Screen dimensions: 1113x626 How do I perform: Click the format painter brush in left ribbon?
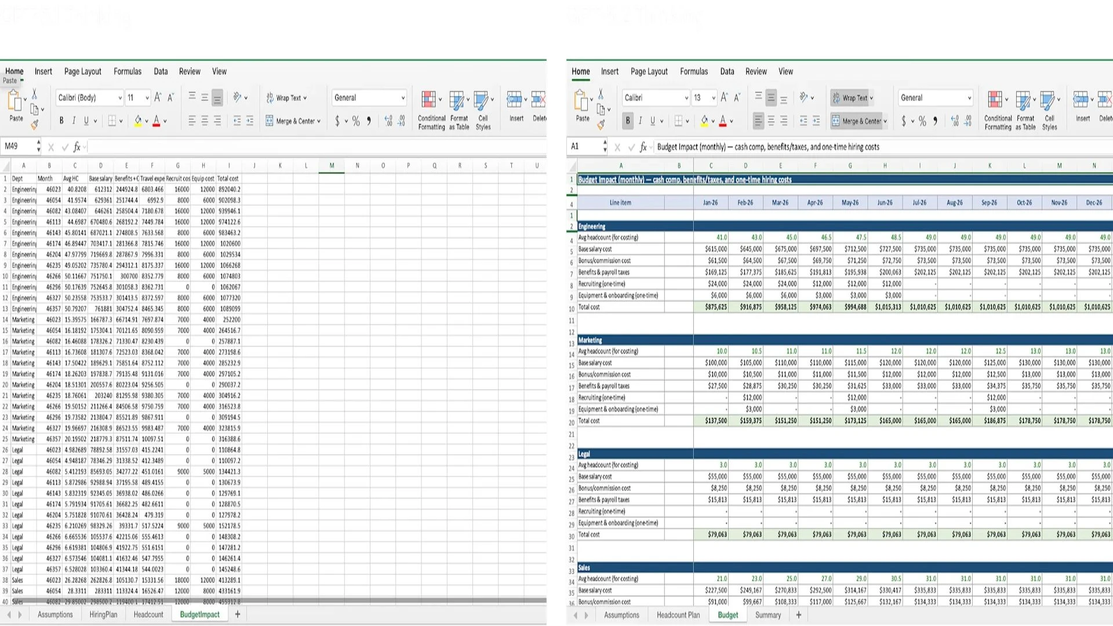[x=35, y=124]
